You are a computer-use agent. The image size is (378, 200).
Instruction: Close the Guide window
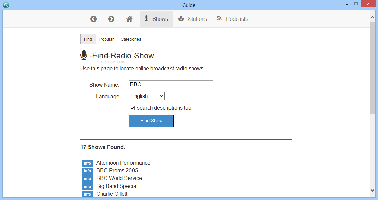(x=368, y=4)
